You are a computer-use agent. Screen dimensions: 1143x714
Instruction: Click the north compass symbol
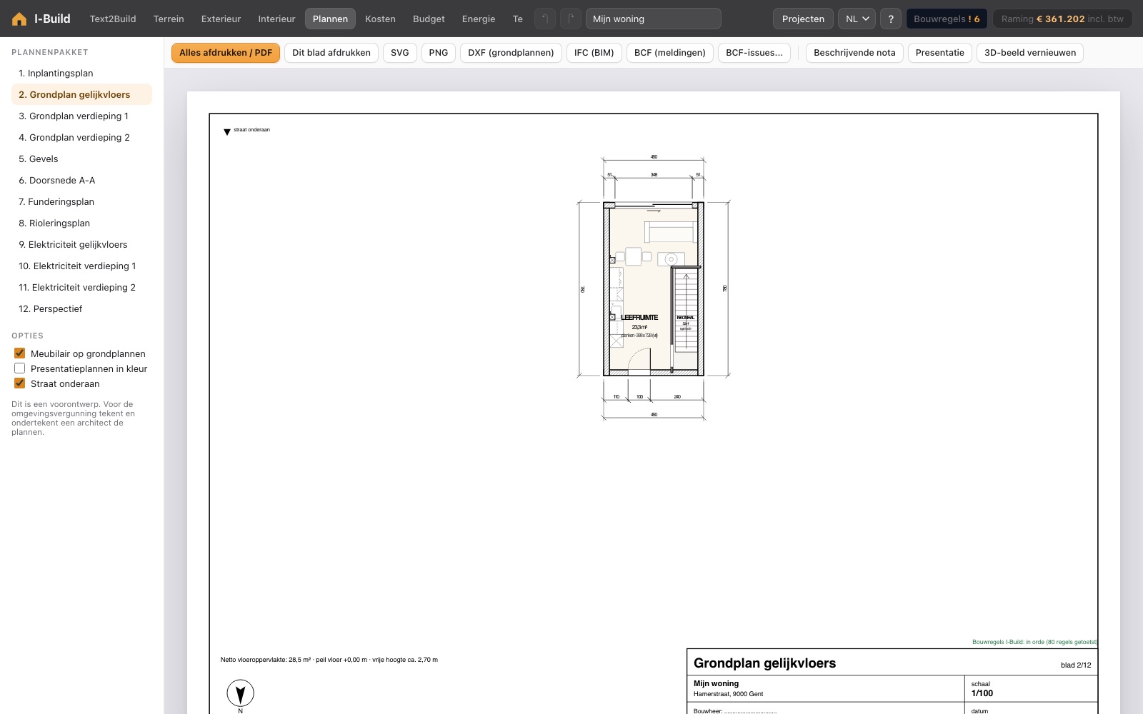(241, 693)
